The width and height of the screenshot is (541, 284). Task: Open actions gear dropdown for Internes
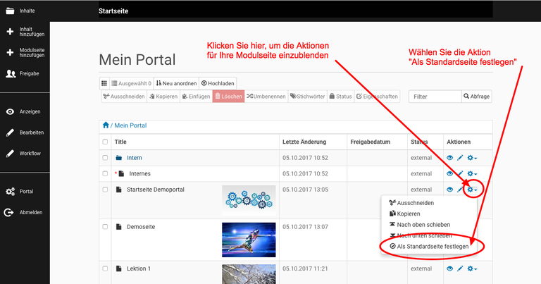(x=472, y=173)
